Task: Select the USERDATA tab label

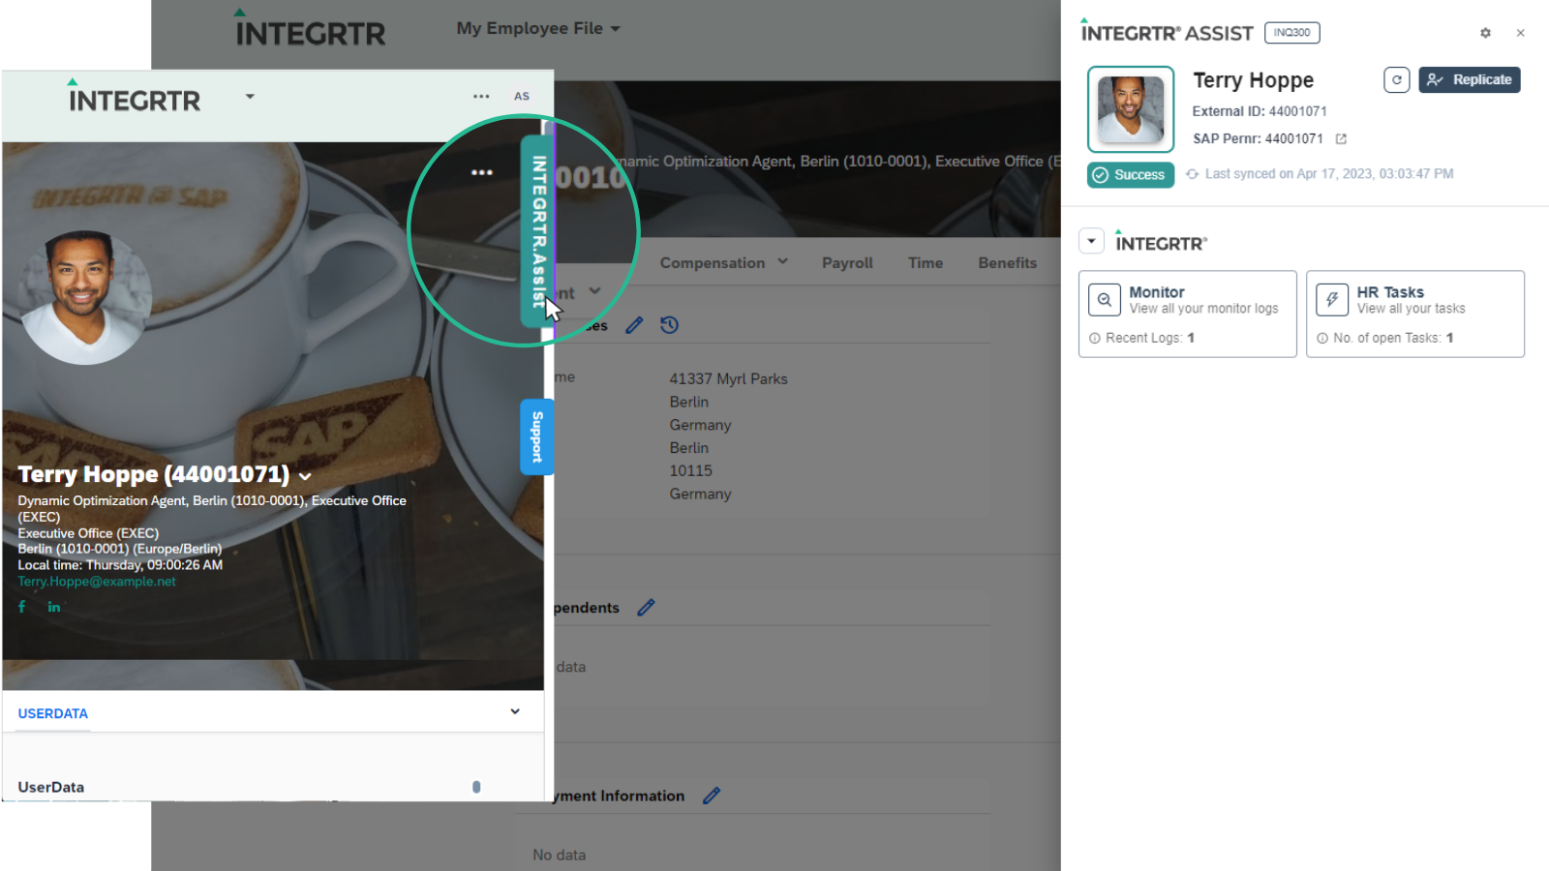Action: 52,713
